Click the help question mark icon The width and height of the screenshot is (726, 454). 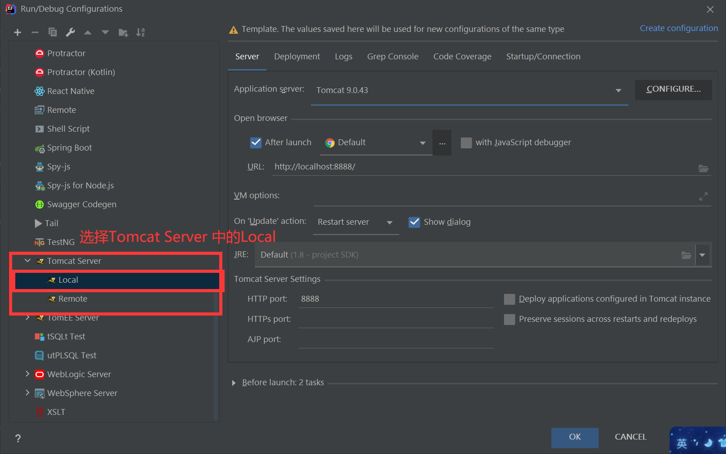(18, 438)
